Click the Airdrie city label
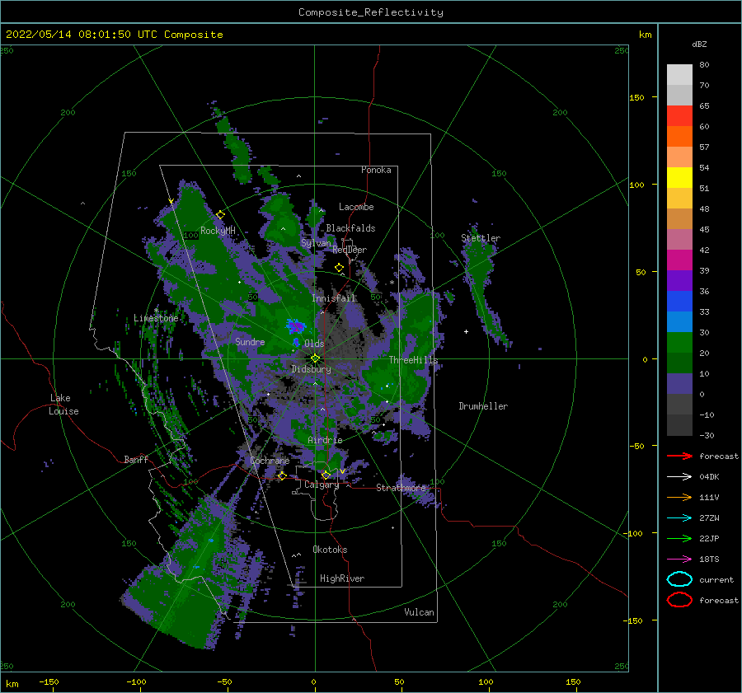The height and width of the screenshot is (693, 742). (325, 440)
